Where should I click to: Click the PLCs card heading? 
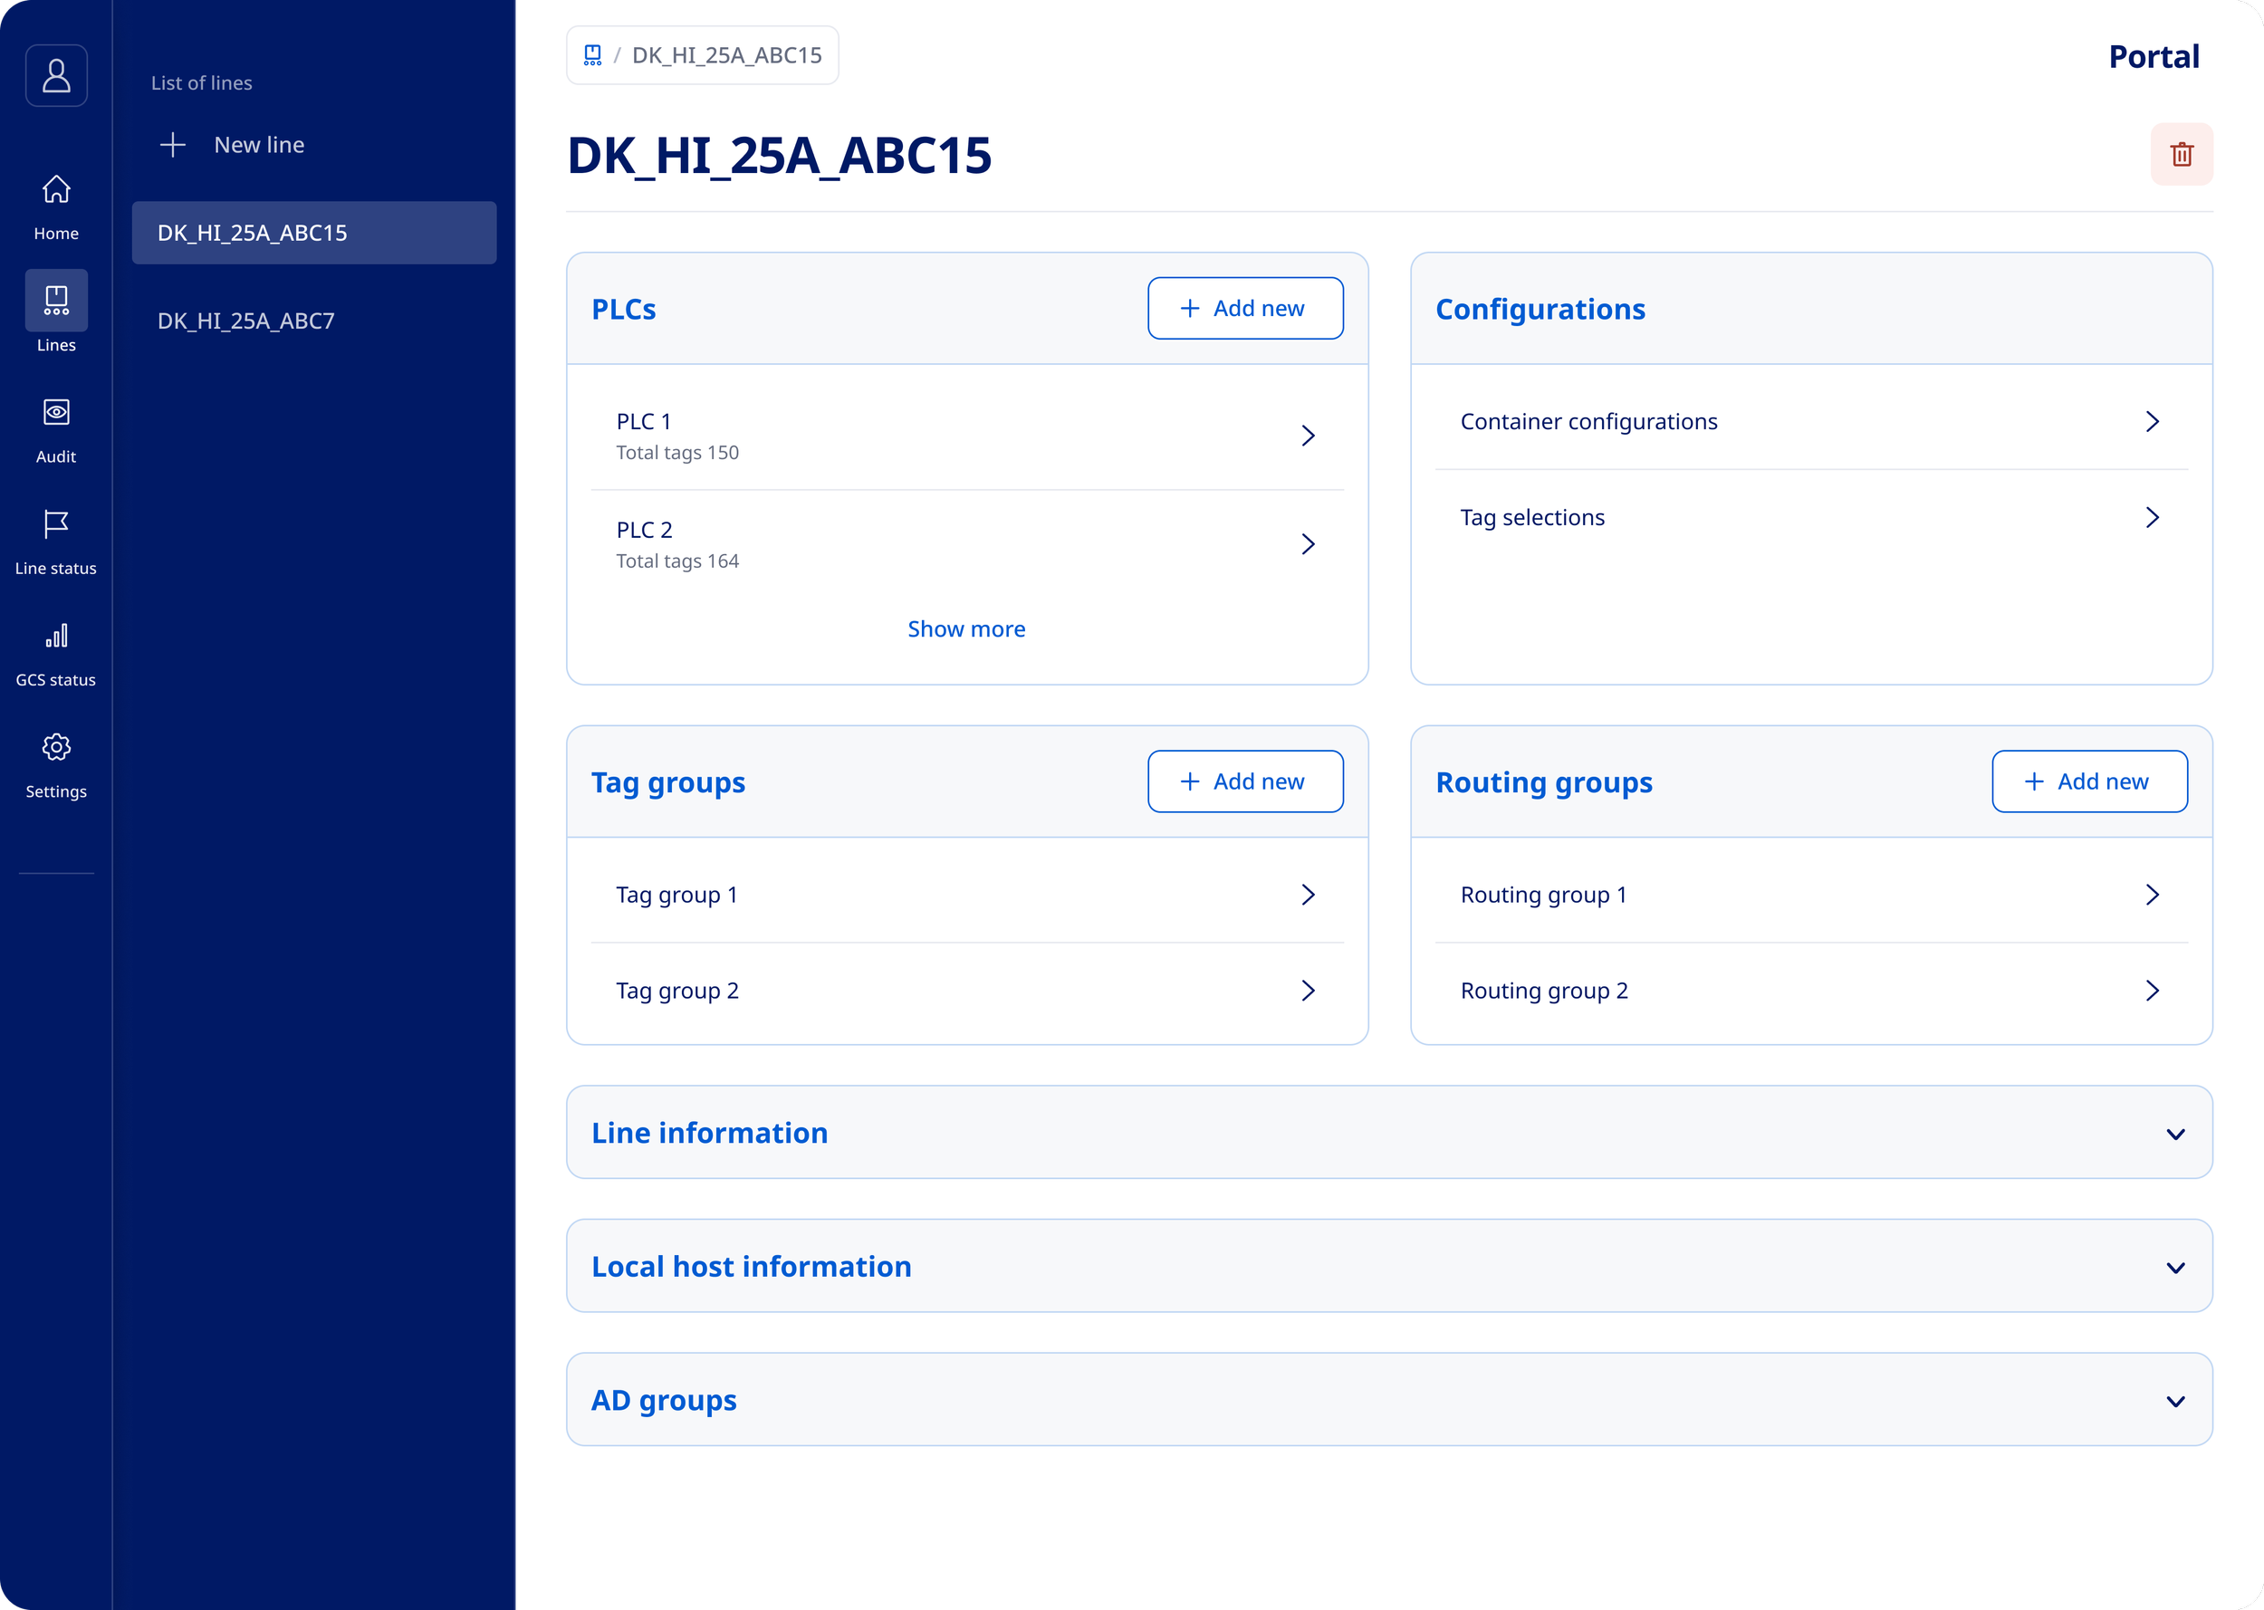coord(623,310)
